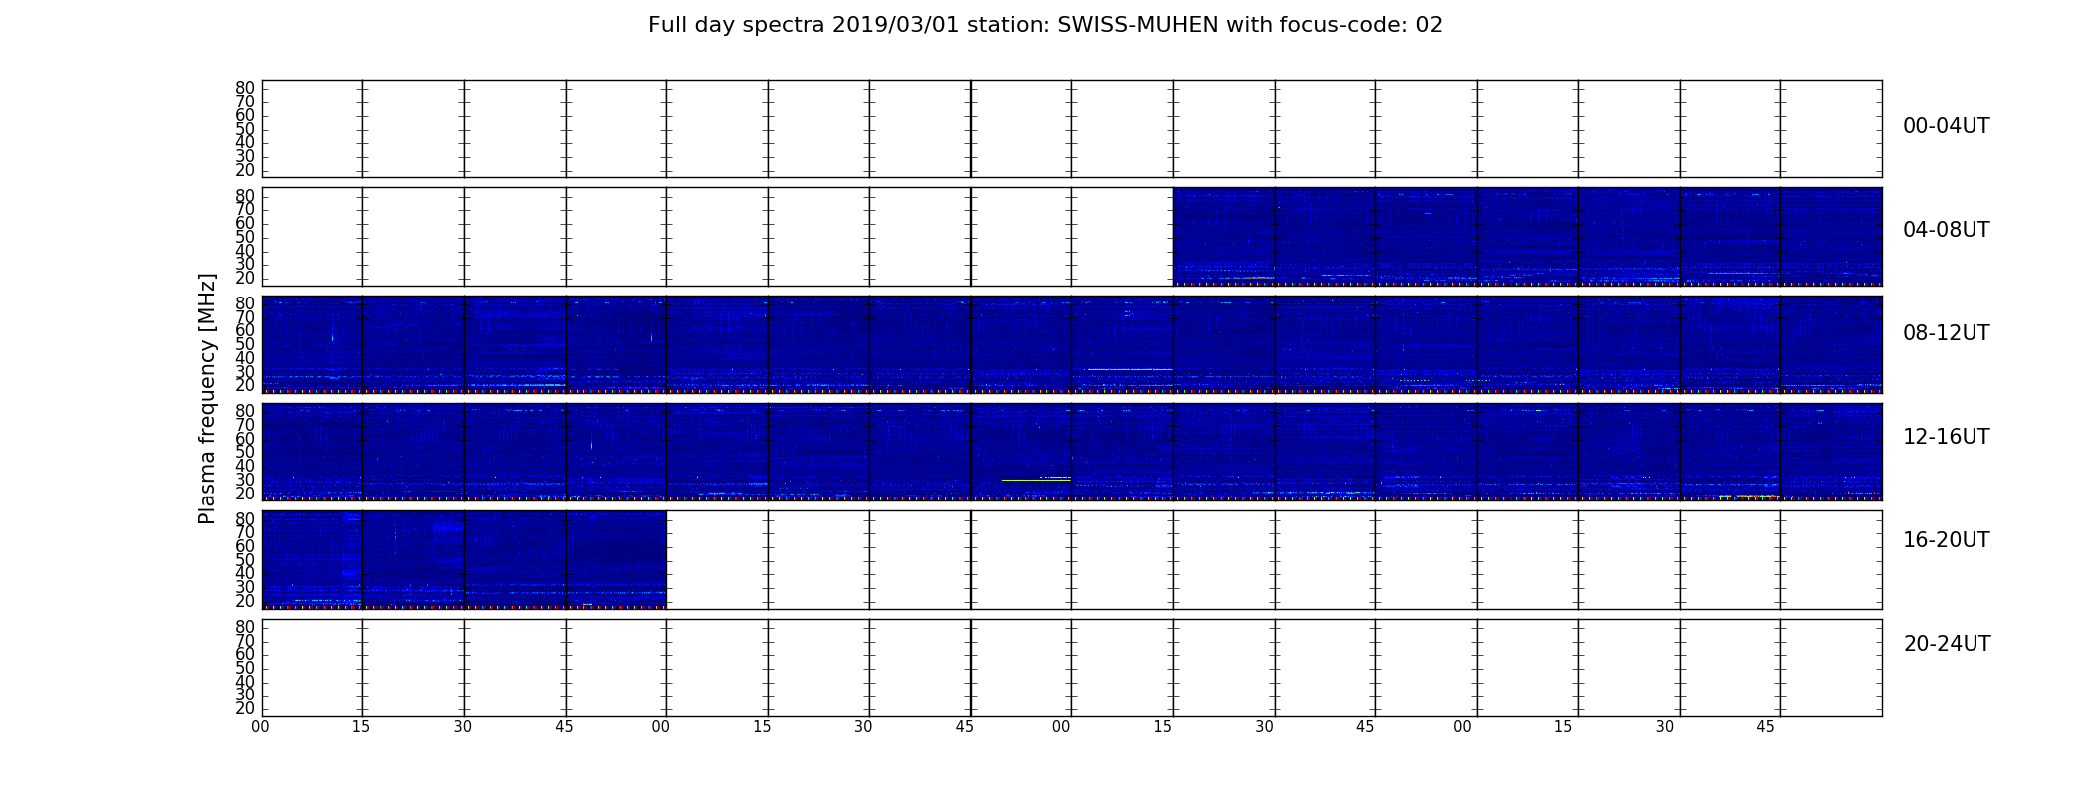Click the 'Plasma frequency [MHz]' axis label
This screenshot has width=2091, height=796.
pos(207,398)
